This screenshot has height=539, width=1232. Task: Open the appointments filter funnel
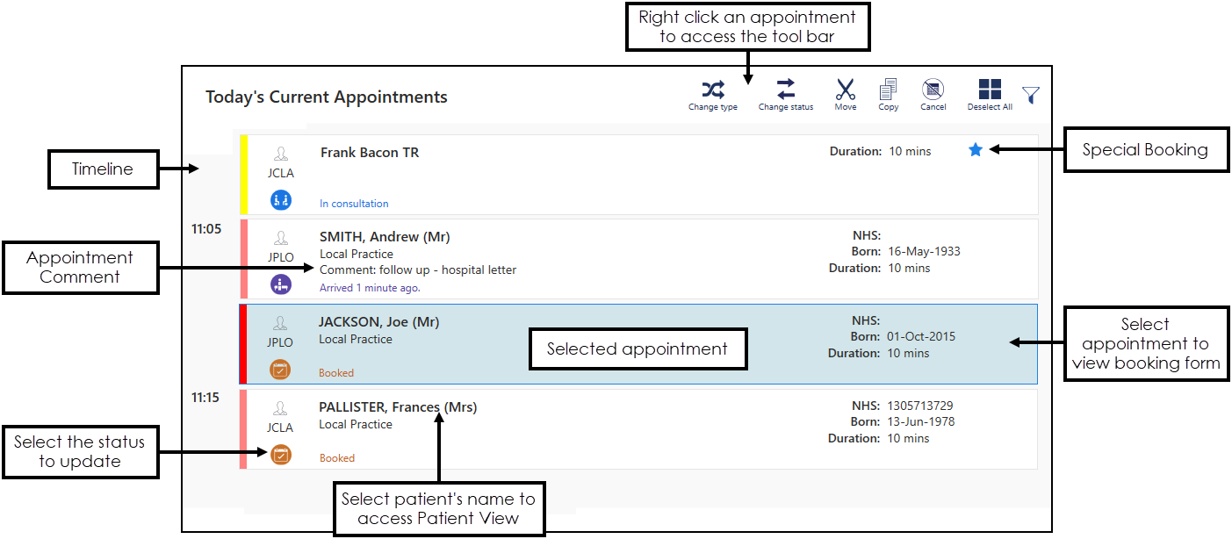pyautogui.click(x=1030, y=95)
